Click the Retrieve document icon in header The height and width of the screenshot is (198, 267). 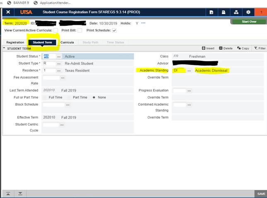(224, 12)
